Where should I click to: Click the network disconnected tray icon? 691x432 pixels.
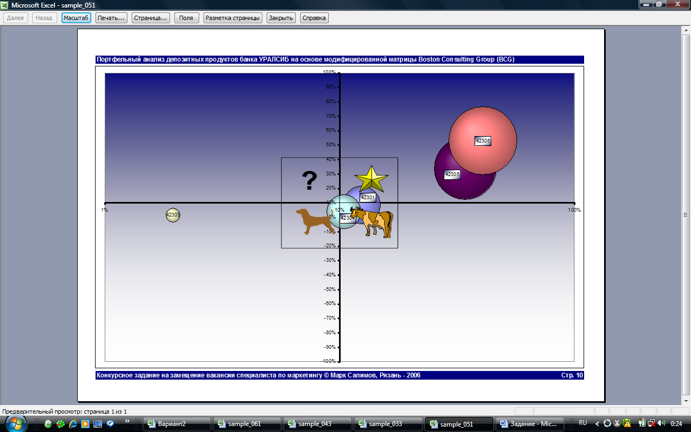(x=652, y=423)
